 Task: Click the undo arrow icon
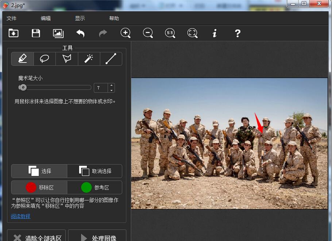(80, 33)
